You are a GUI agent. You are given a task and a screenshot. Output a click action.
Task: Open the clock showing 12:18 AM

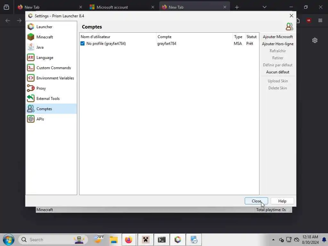click(x=310, y=240)
